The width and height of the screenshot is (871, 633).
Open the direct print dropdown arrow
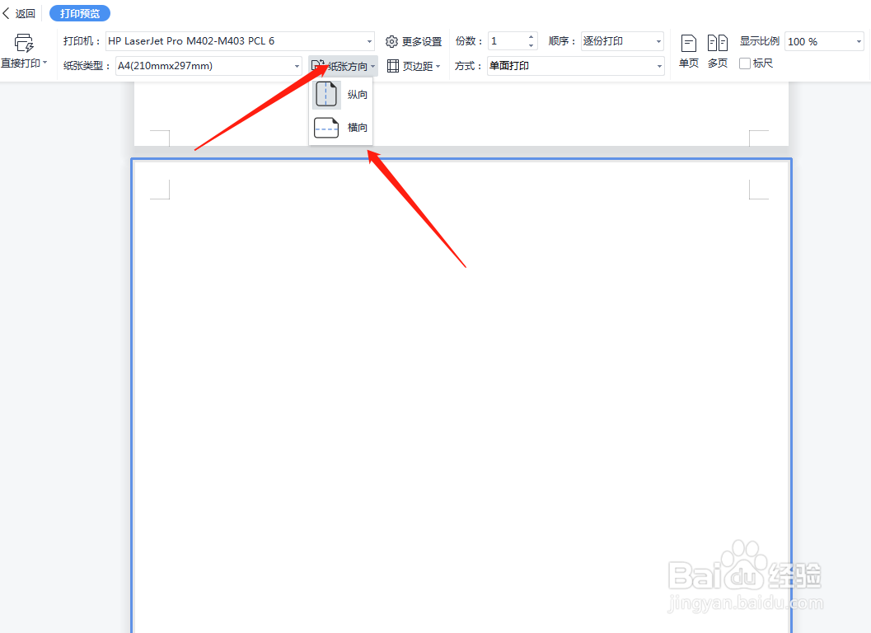point(45,63)
